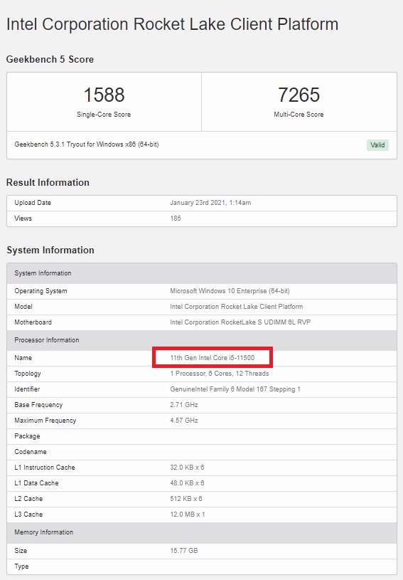
Task: Click the Result Information heading
Action: pyautogui.click(x=48, y=182)
